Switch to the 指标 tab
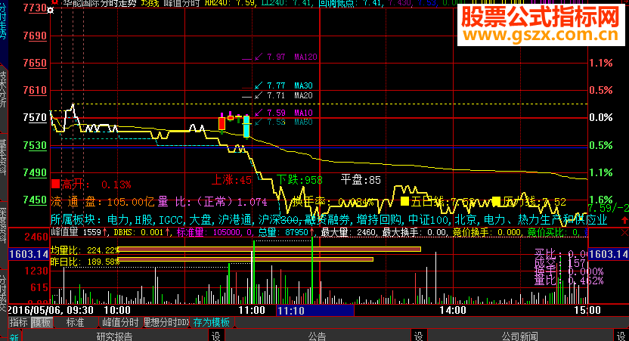 click(x=19, y=322)
